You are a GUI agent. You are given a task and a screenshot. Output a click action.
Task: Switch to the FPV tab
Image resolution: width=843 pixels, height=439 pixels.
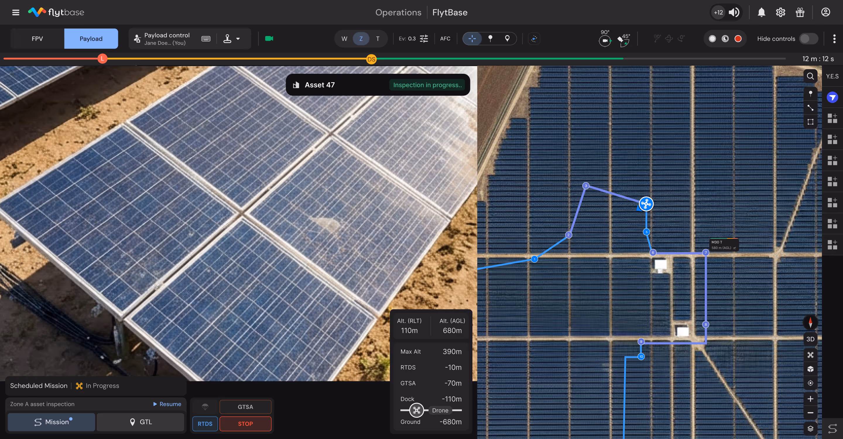(37, 39)
